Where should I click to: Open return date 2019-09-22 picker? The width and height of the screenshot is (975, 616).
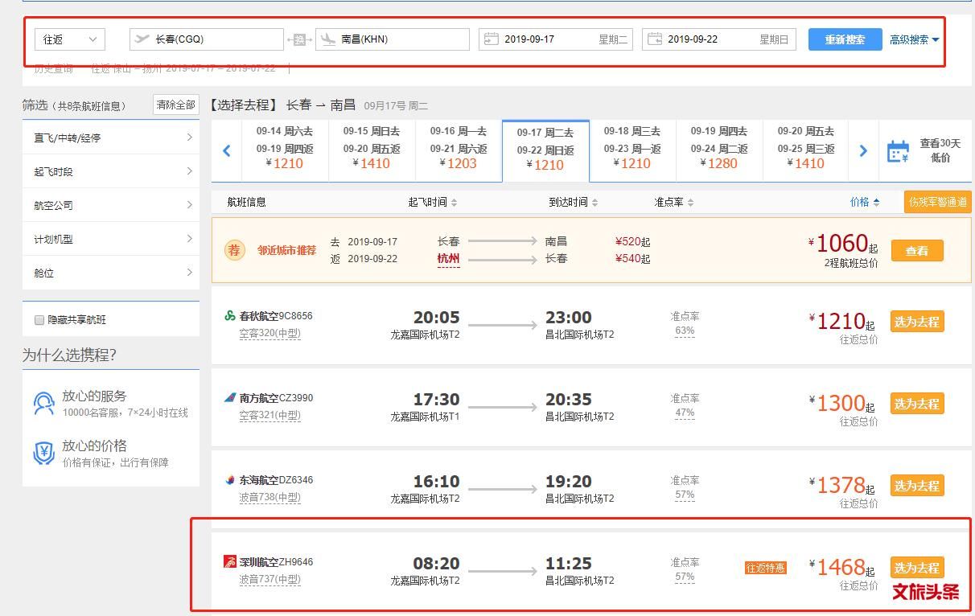pos(719,39)
